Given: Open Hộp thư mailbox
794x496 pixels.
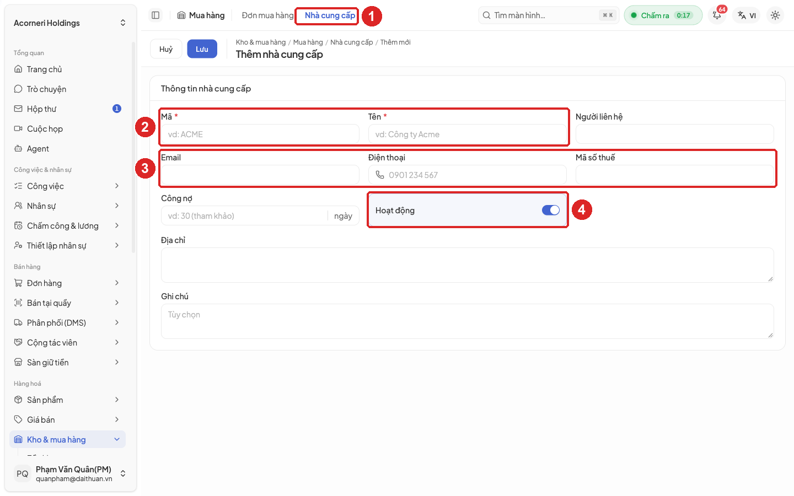Looking at the screenshot, I should pos(67,109).
